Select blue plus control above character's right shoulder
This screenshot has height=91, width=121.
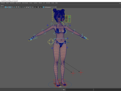(48, 25)
